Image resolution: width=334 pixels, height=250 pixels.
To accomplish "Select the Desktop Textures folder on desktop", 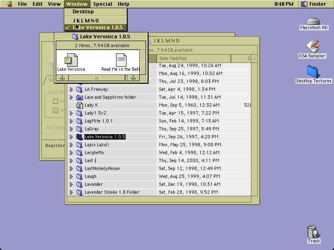I will [312, 72].
